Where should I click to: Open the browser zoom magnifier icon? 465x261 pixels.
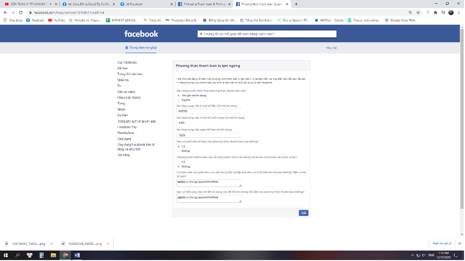410,12
